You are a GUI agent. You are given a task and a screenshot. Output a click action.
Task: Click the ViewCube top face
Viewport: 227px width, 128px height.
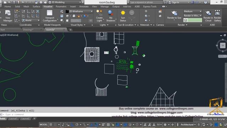[x=223, y=46]
